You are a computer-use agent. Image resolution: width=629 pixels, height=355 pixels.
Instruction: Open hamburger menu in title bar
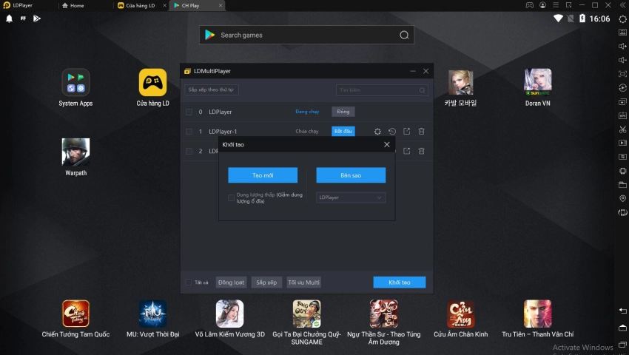coord(556,5)
